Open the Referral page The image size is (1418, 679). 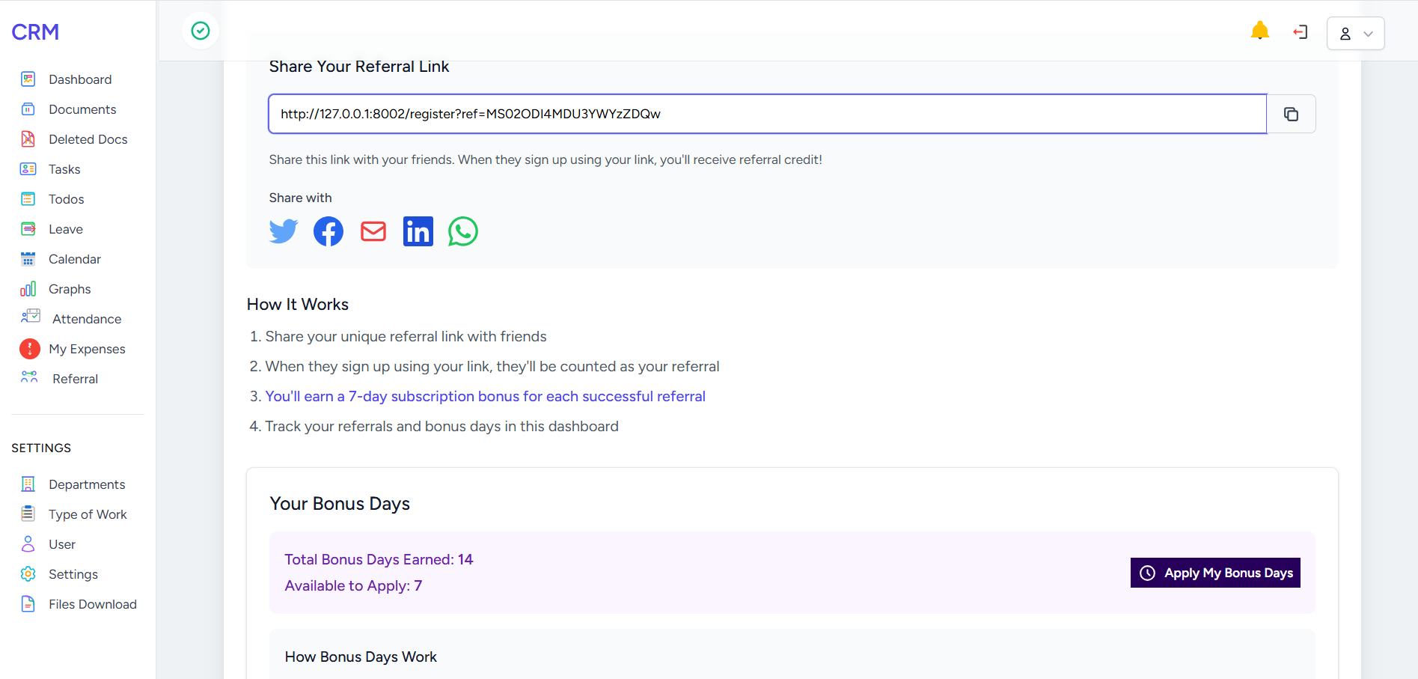76,379
